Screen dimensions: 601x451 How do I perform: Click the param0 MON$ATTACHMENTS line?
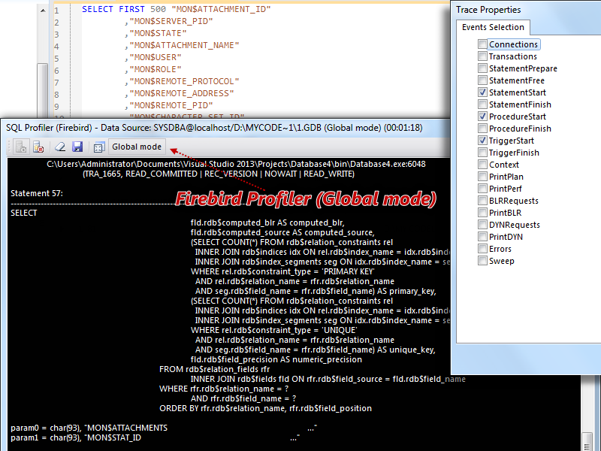coord(164,428)
